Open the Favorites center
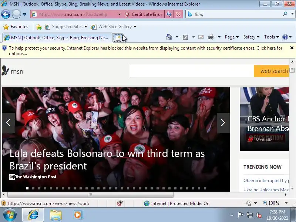The width and height of the screenshot is (296, 222). (x=16, y=27)
